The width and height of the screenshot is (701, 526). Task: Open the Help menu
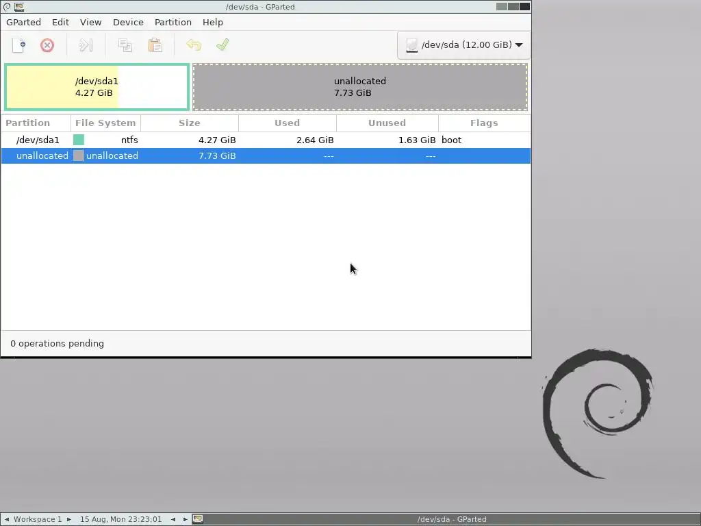213,23
